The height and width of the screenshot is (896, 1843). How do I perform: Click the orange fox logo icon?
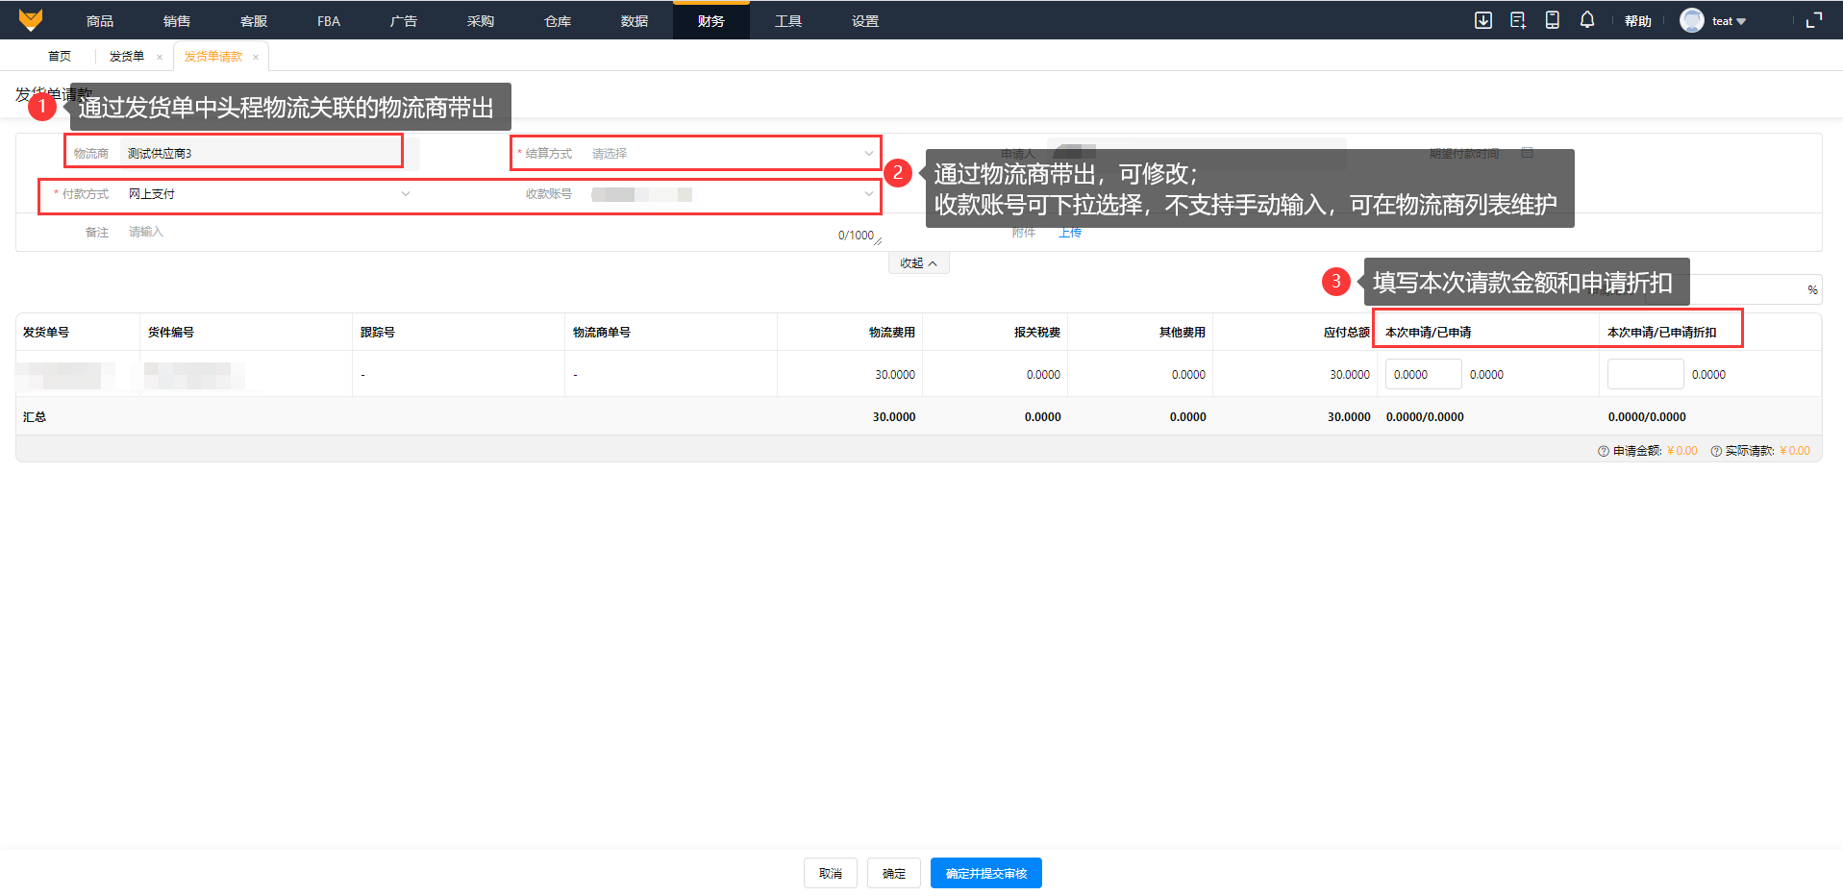point(31,20)
